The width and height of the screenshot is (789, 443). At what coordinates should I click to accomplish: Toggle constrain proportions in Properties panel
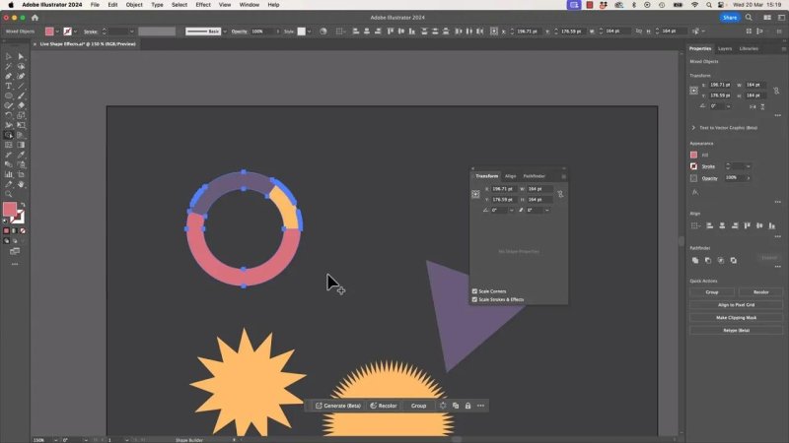pos(776,91)
